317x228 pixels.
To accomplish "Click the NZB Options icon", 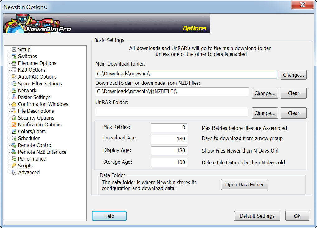I will click(14, 70).
